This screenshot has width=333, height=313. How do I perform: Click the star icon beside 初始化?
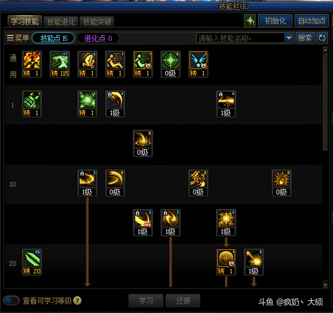coord(250,21)
